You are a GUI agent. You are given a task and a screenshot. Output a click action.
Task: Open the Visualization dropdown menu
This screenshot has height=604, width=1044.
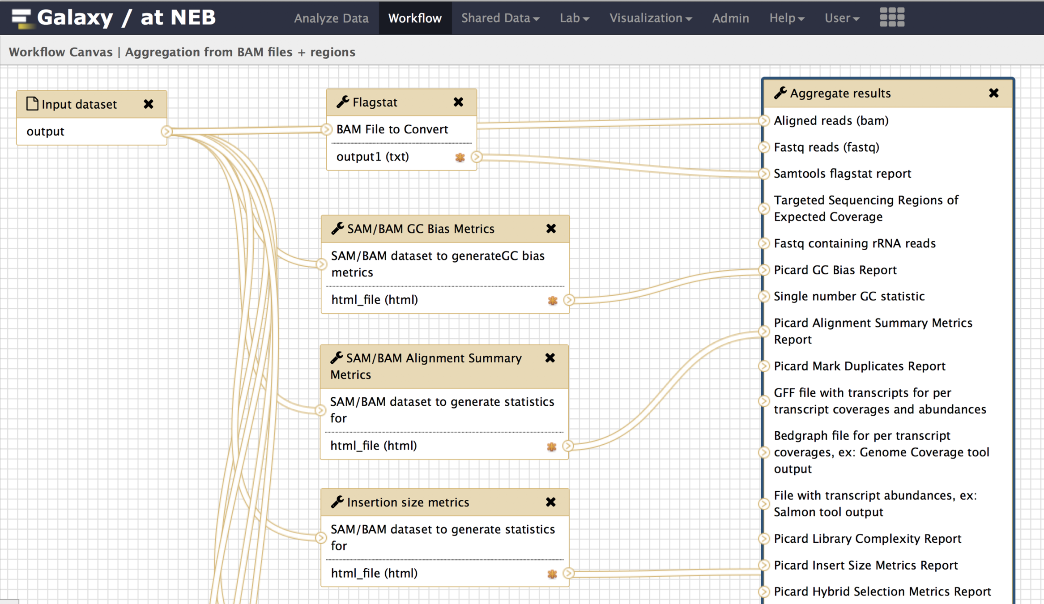point(650,18)
